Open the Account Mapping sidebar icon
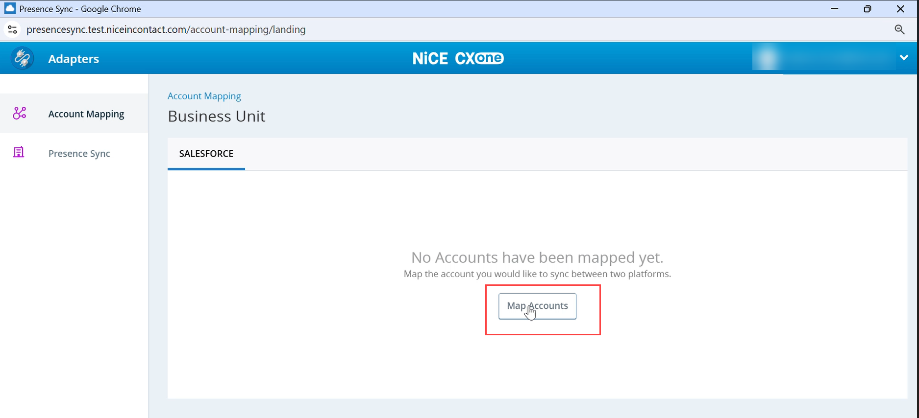Image resolution: width=919 pixels, height=418 pixels. tap(20, 114)
